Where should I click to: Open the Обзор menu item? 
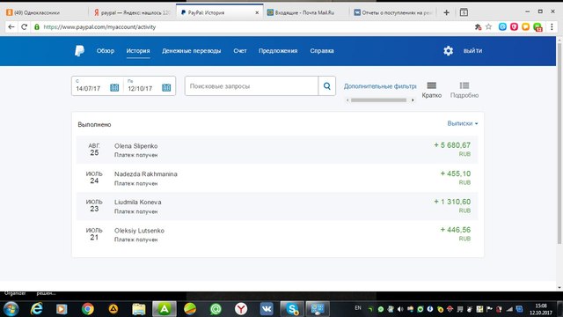106,51
